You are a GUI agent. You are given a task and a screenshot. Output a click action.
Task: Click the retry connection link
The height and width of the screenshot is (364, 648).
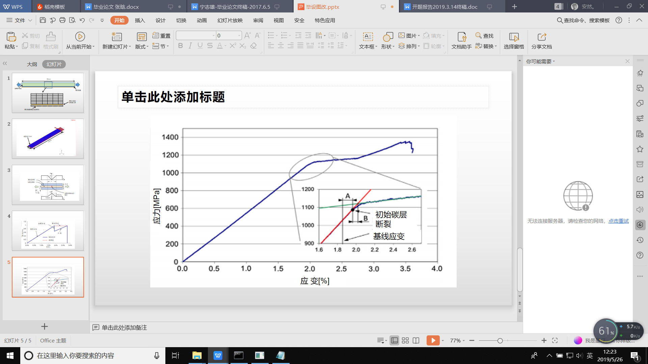tap(618, 221)
